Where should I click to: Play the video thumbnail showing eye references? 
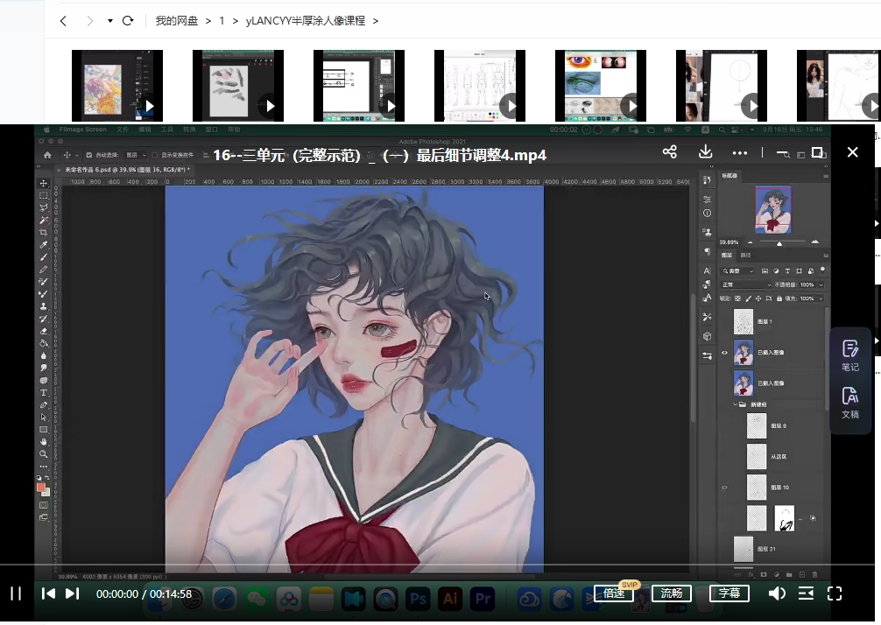(x=601, y=86)
